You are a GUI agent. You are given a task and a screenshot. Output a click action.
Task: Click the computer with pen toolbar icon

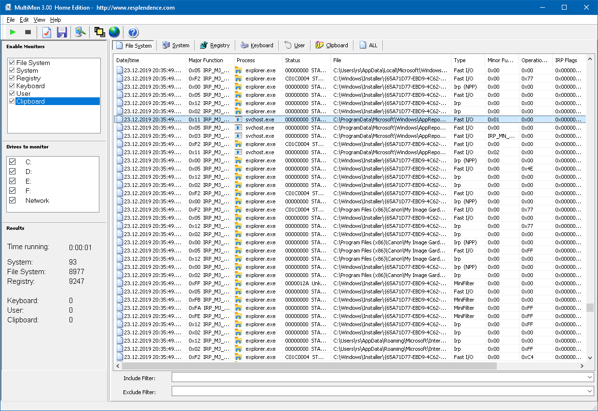coord(80,32)
